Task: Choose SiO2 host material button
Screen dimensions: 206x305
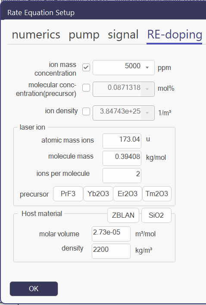Action: 156,215
